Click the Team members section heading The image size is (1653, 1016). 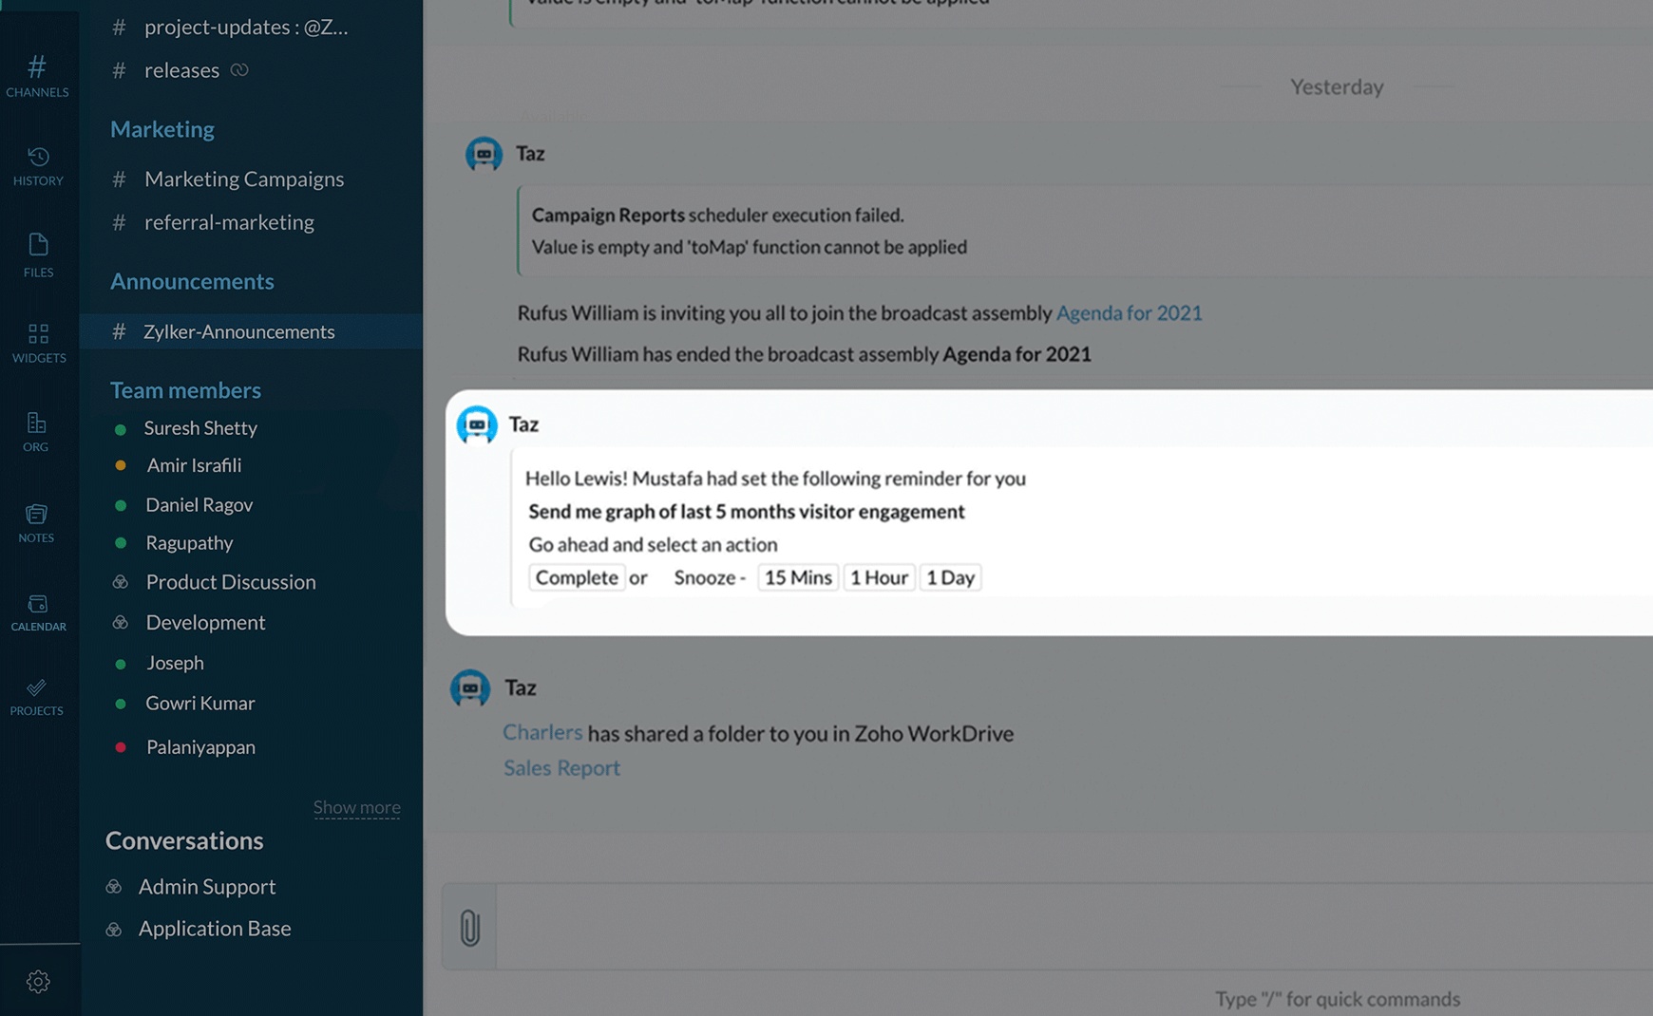185,390
